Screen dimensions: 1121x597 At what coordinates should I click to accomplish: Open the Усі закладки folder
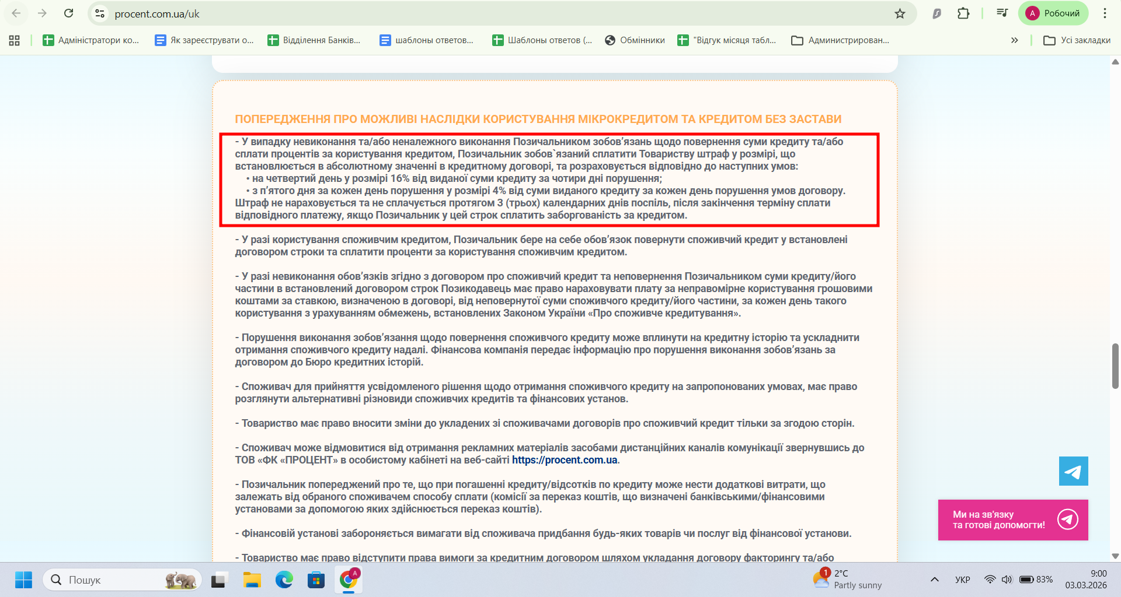[x=1077, y=40]
